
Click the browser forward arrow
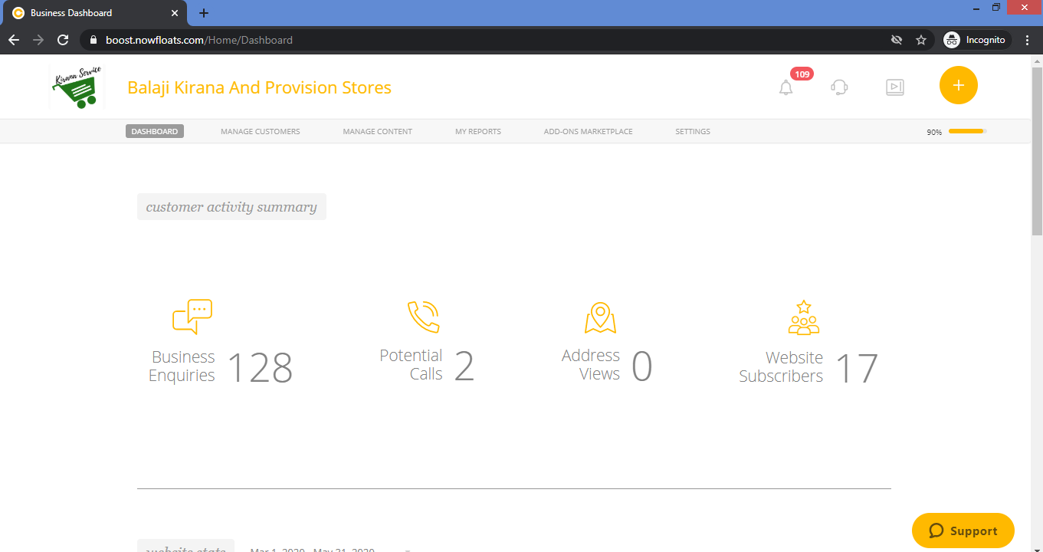38,40
